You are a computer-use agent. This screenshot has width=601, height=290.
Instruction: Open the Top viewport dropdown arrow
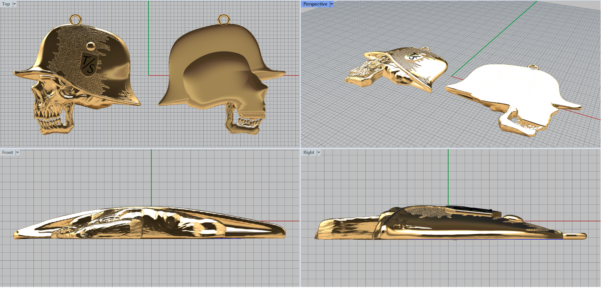pos(15,4)
